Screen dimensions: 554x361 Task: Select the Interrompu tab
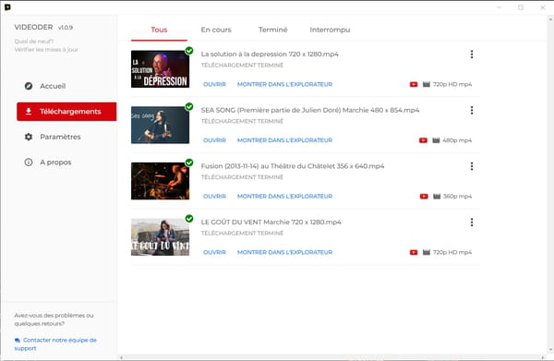click(330, 30)
